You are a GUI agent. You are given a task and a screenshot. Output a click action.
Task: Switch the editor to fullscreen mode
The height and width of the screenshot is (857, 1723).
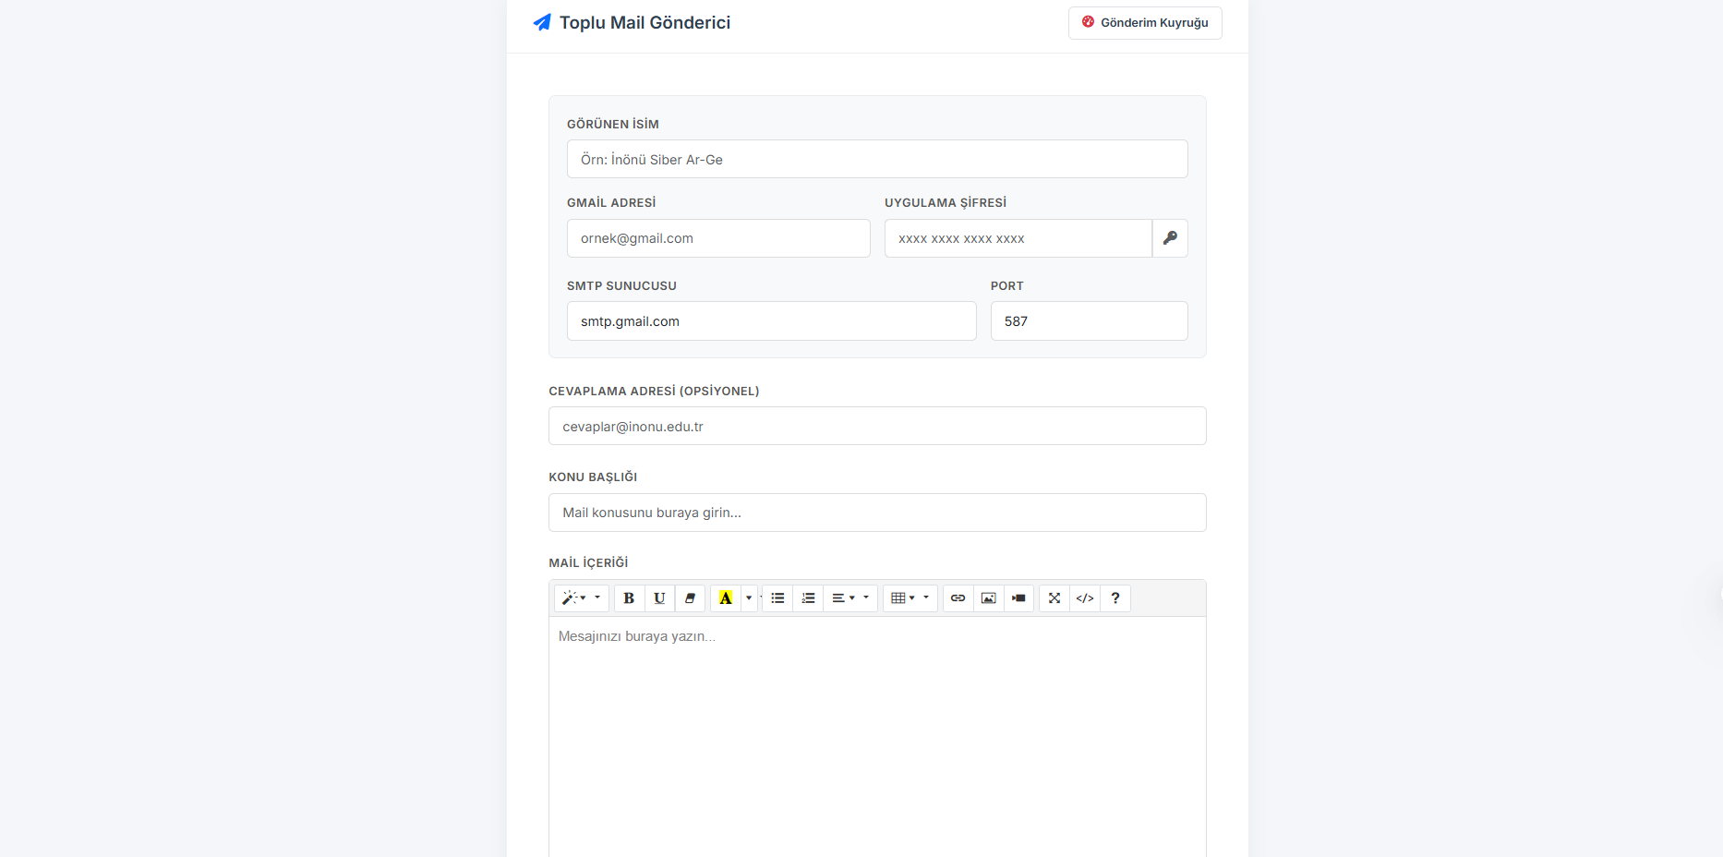[1054, 598]
